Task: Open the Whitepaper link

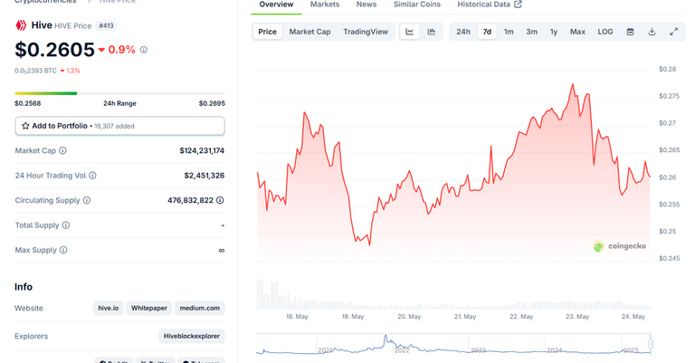Action: (149, 308)
